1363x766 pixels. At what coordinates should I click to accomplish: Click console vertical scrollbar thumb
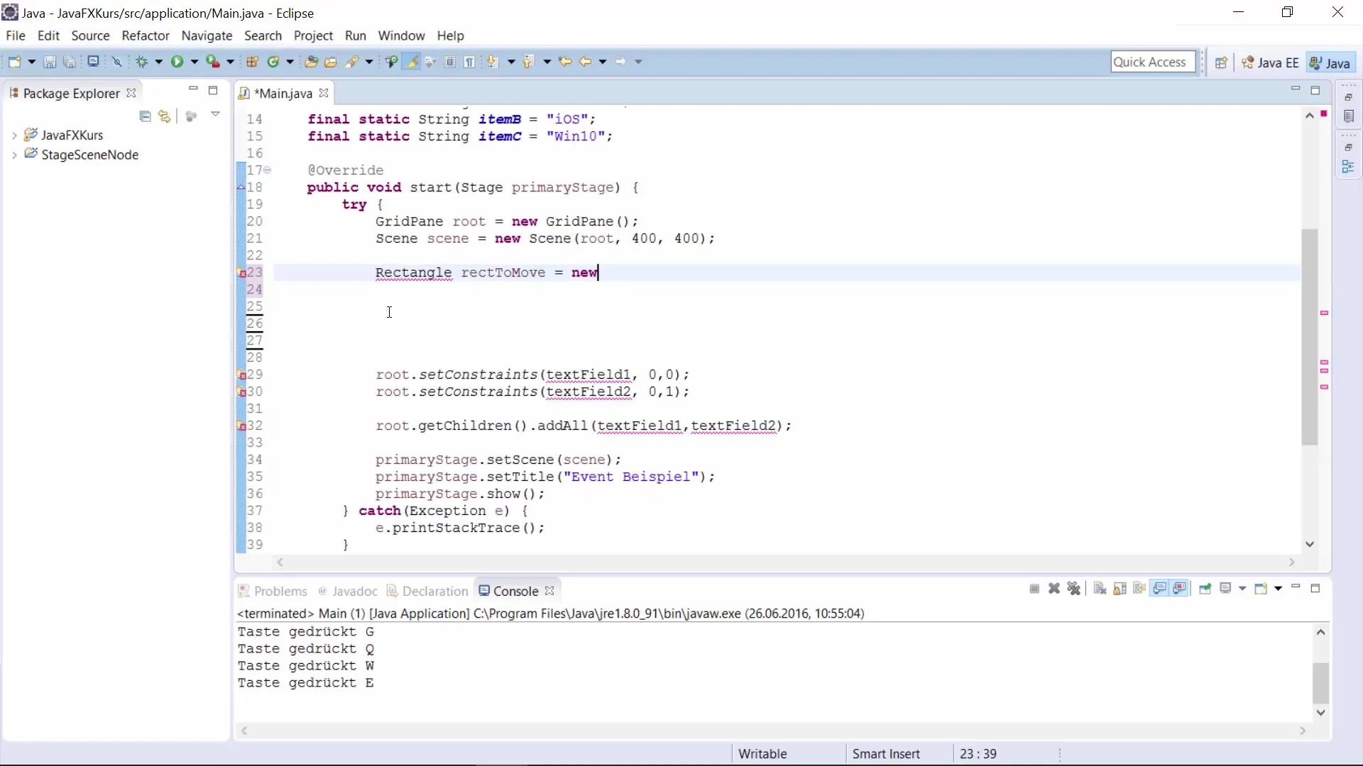pyautogui.click(x=1320, y=683)
